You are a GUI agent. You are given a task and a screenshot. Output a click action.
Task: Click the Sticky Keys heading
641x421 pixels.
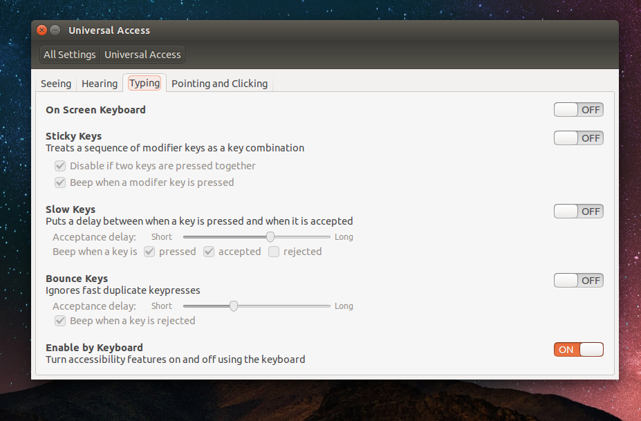(x=73, y=135)
